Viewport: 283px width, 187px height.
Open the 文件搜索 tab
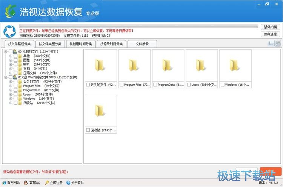(142, 44)
